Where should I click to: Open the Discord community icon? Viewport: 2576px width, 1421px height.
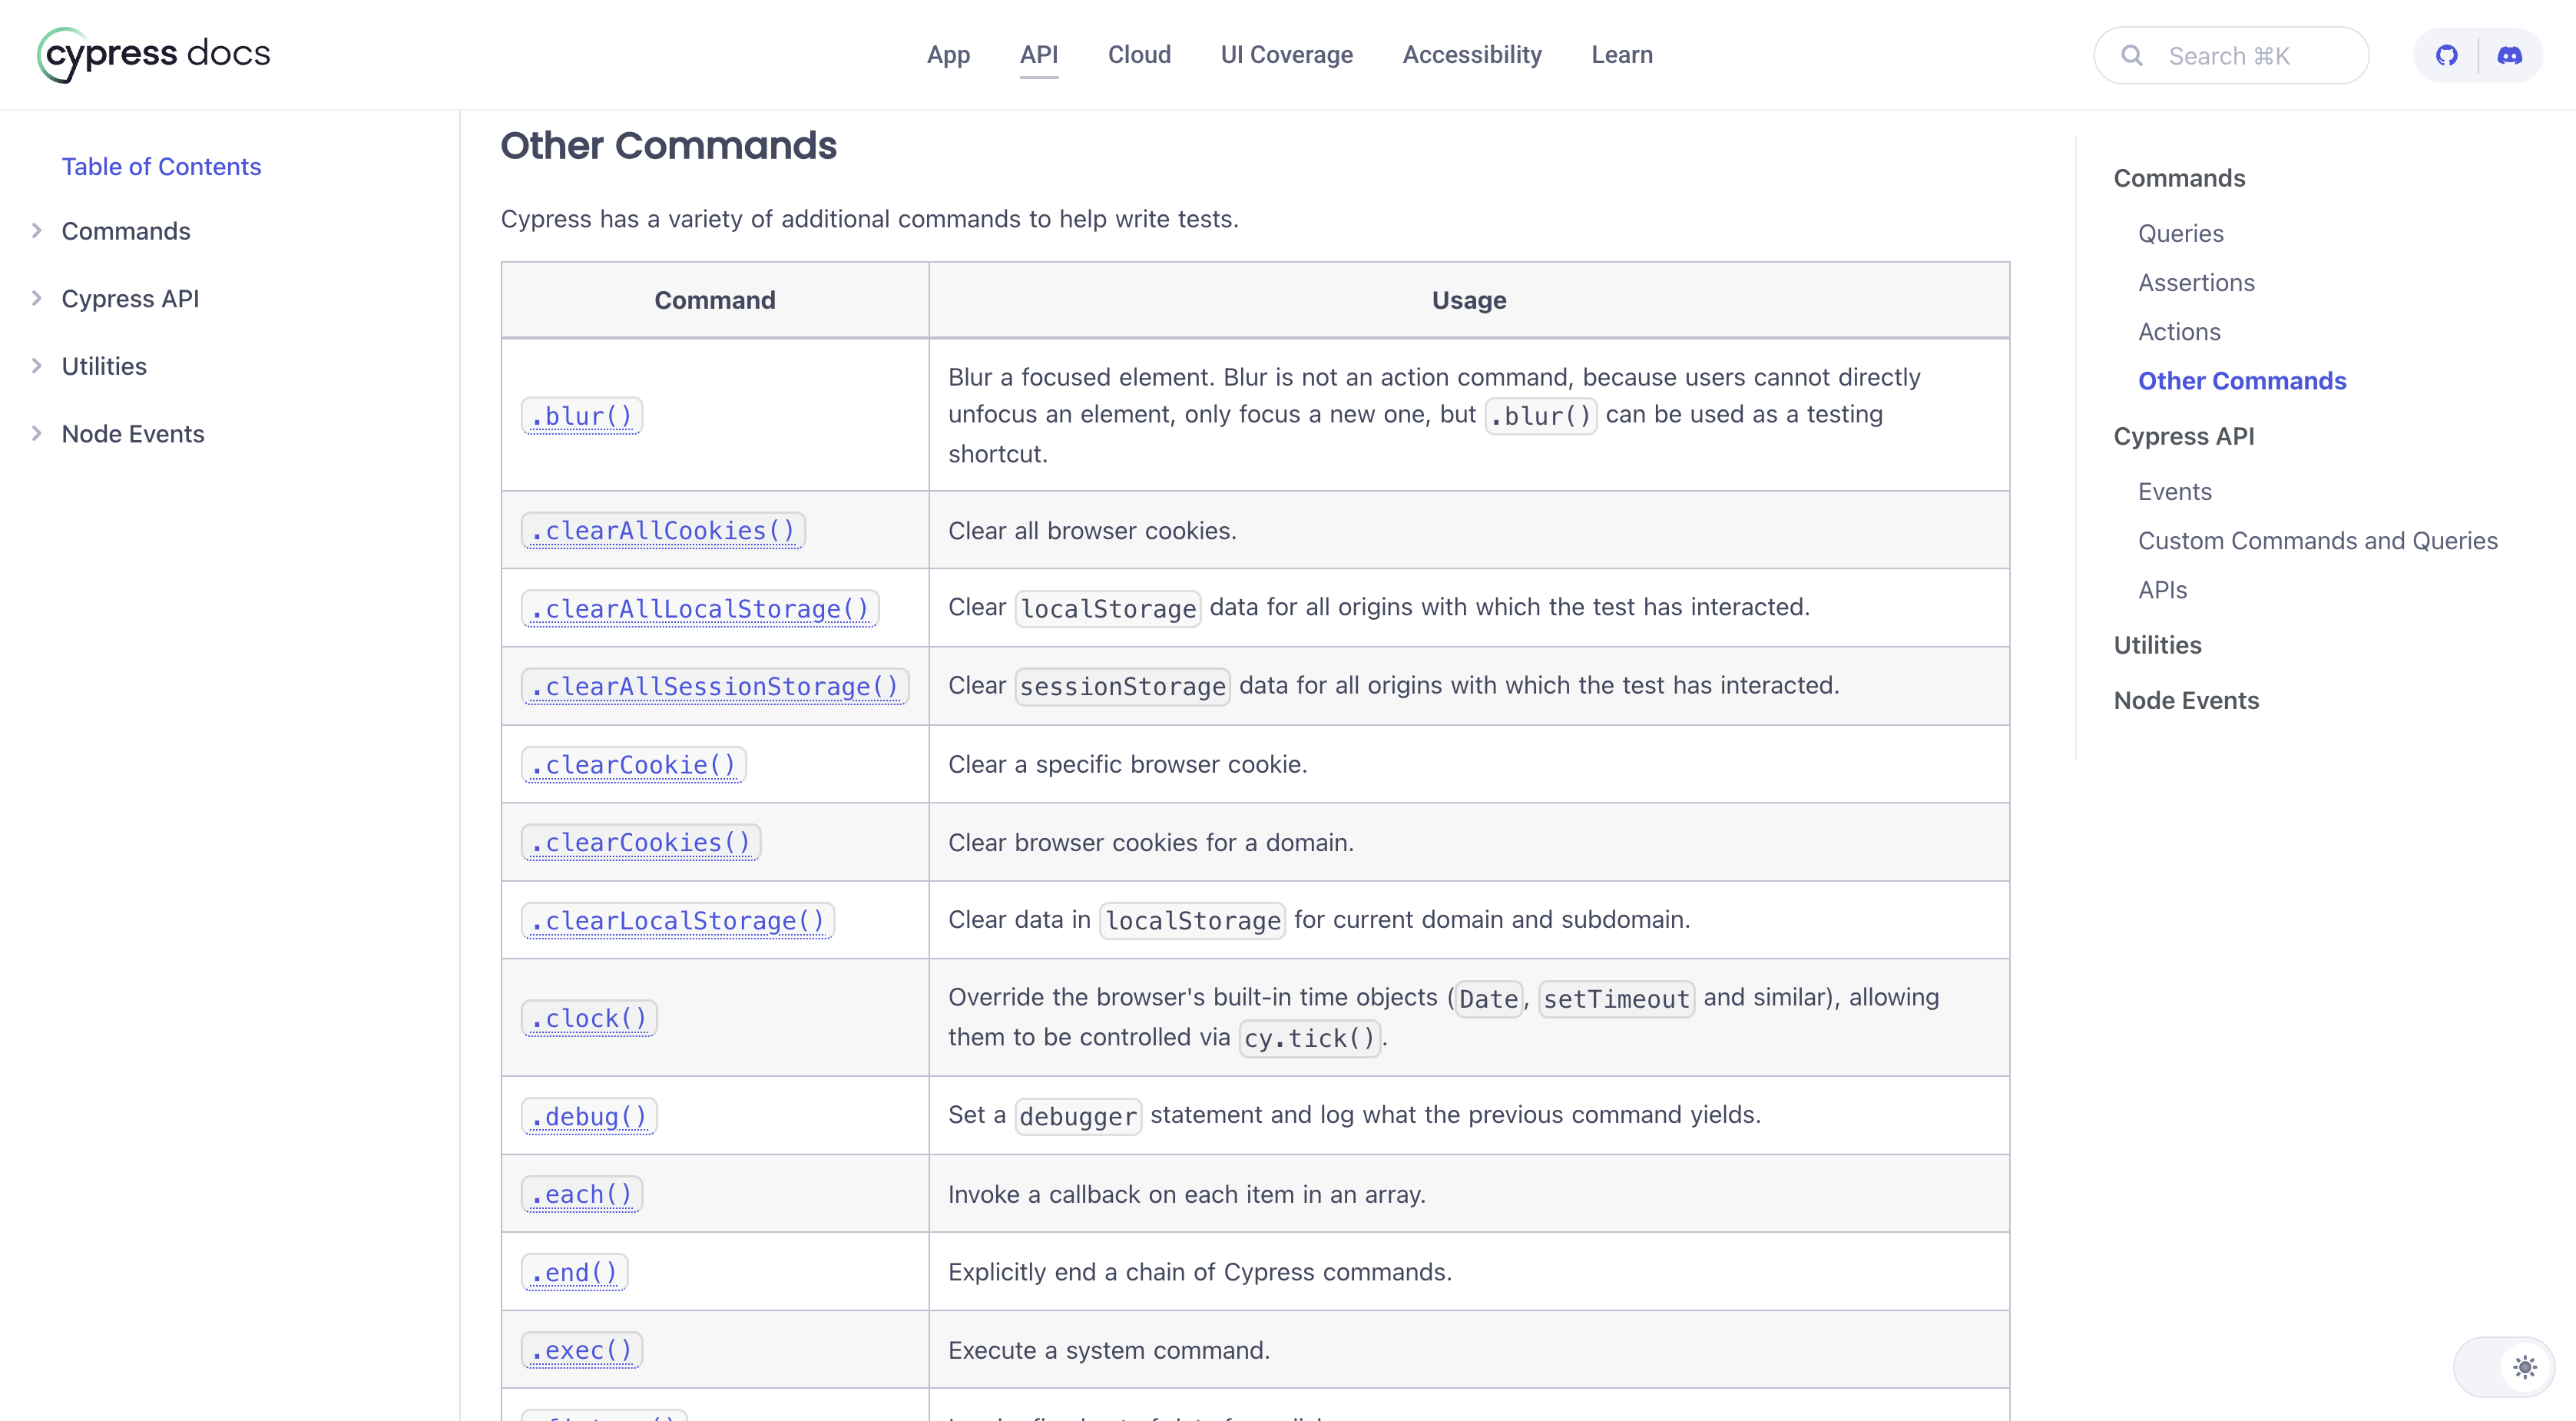pos(2509,55)
